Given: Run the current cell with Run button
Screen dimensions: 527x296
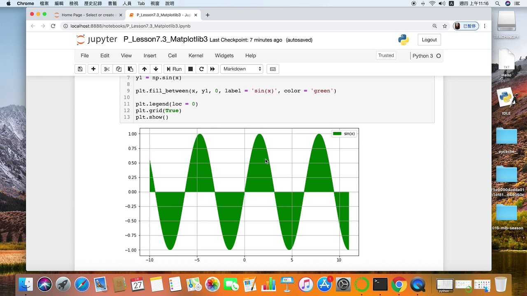Looking at the screenshot, I should tap(174, 69).
